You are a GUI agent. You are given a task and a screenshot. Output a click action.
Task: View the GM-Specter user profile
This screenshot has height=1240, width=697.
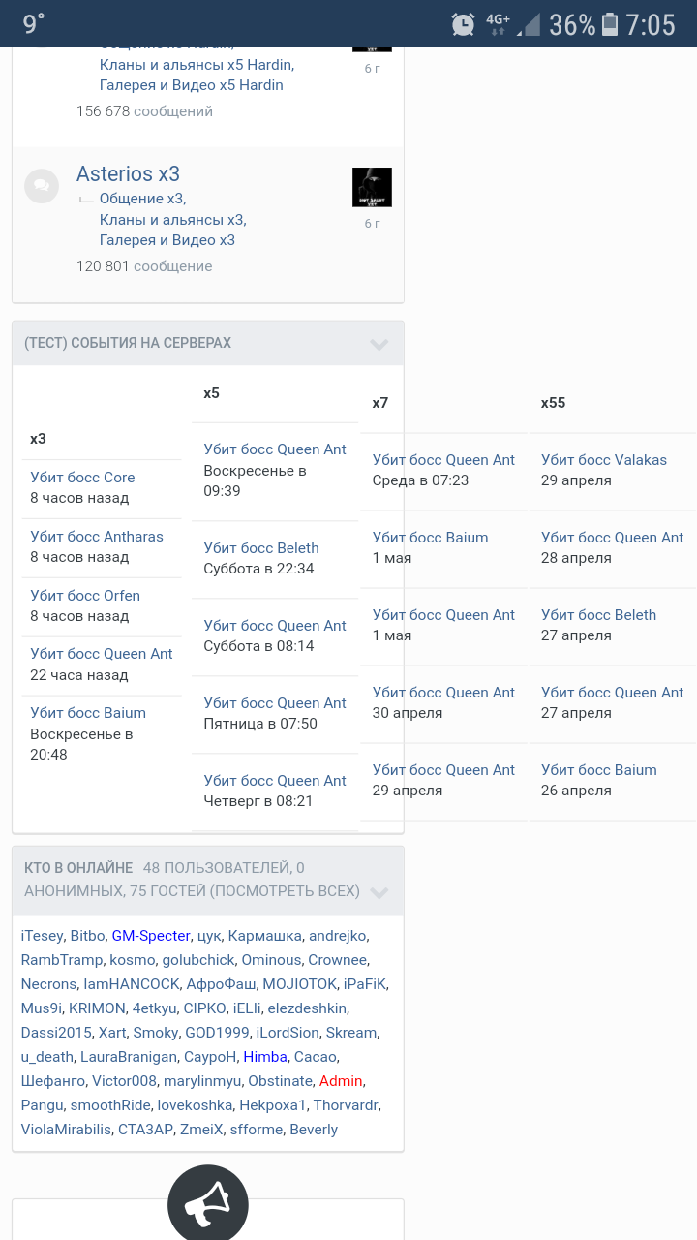coord(150,936)
